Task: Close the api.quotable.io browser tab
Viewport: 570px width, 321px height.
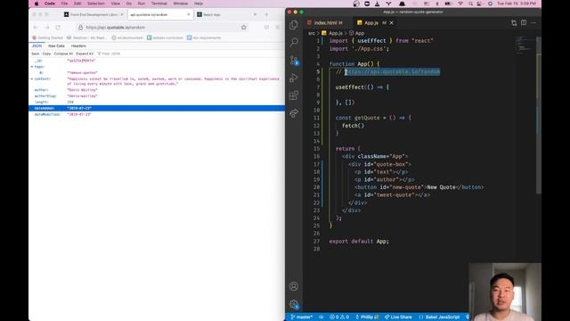Action: click(188, 14)
